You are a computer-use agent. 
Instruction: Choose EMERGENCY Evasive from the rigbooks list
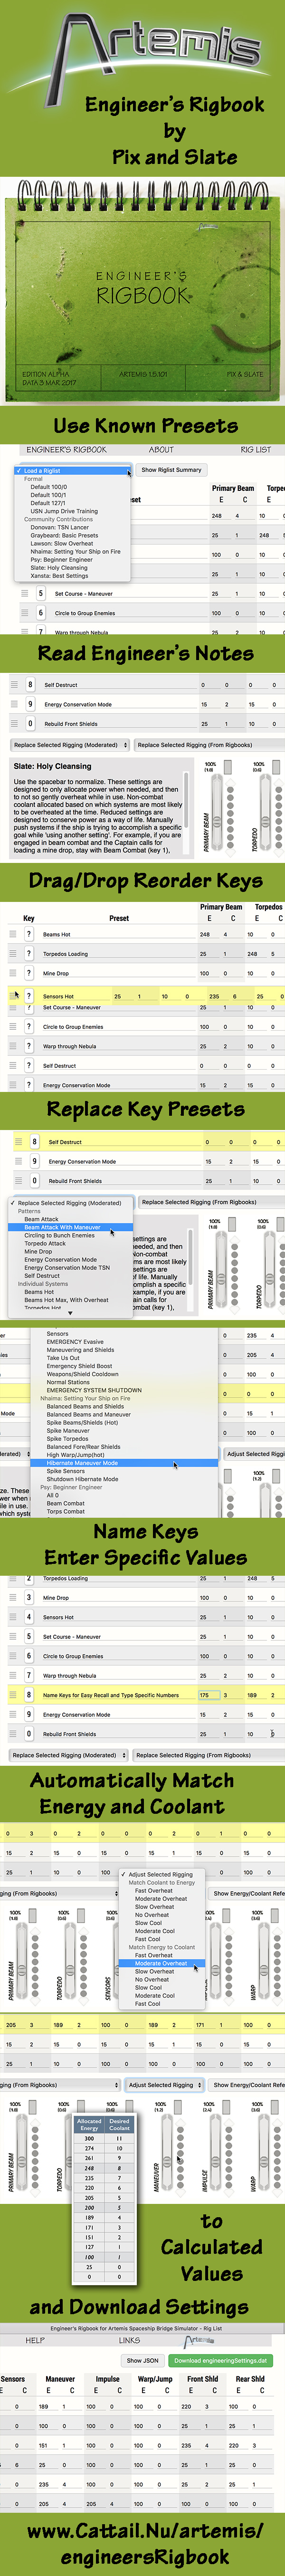(x=75, y=1341)
